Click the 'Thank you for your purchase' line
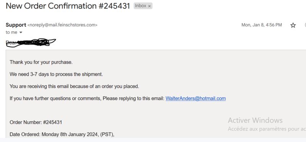Image resolution: width=306 pixels, height=142 pixels. point(41,62)
